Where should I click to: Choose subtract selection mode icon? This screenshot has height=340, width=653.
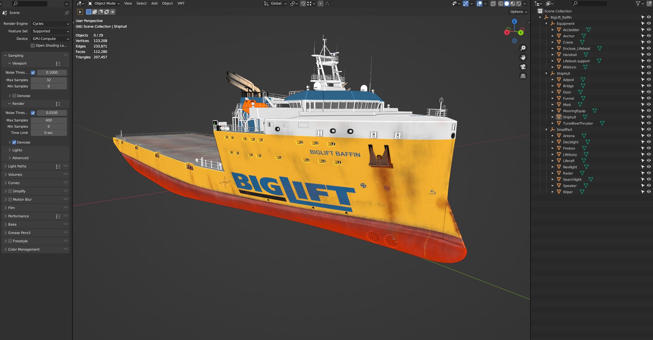(x=101, y=12)
